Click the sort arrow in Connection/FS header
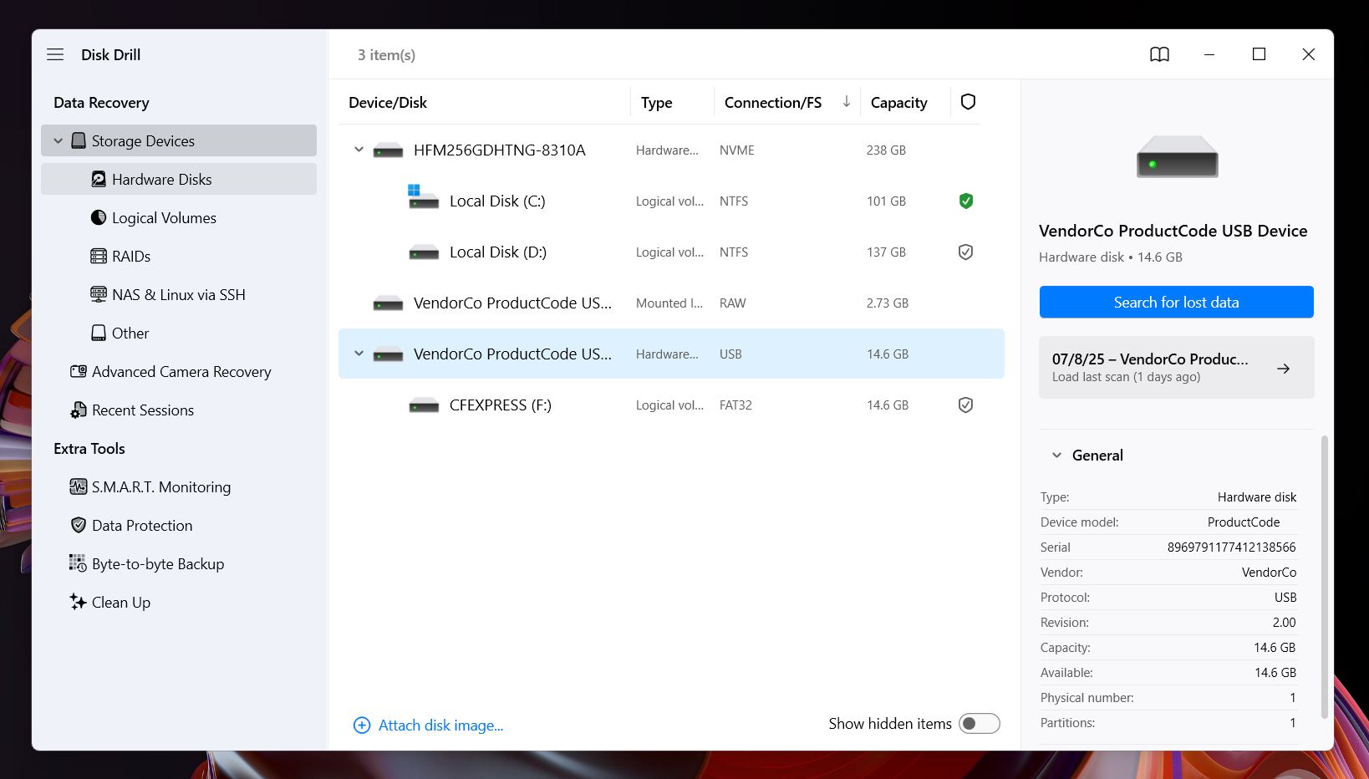This screenshot has height=779, width=1369. click(x=847, y=101)
